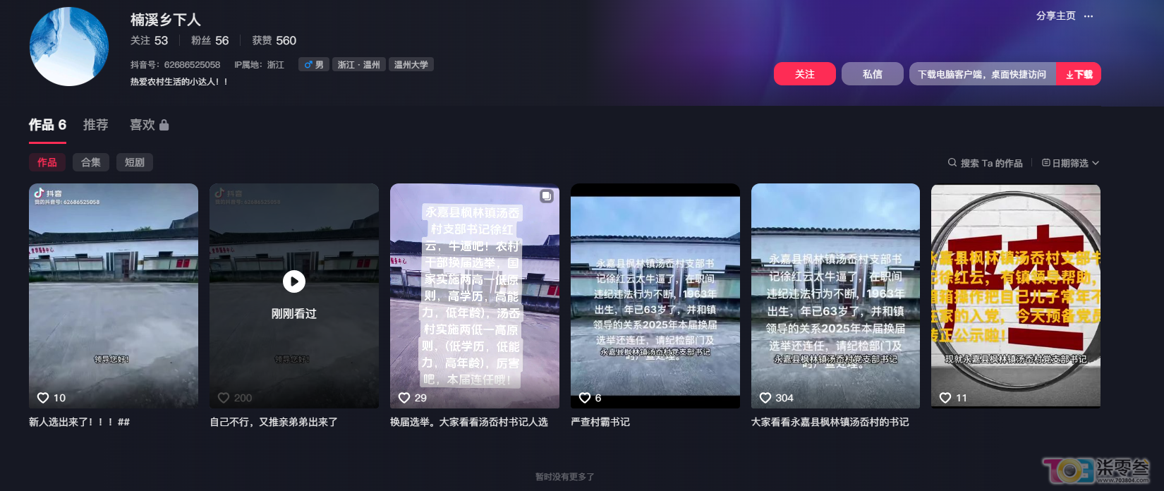
Task: Select the 短剧 filter chip
Action: [134, 162]
